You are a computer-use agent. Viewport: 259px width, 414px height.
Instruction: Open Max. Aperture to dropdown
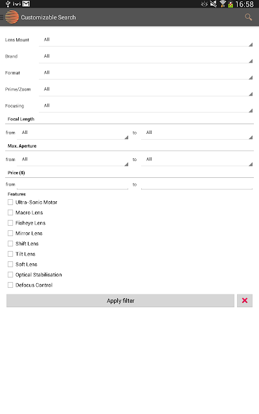click(x=197, y=160)
